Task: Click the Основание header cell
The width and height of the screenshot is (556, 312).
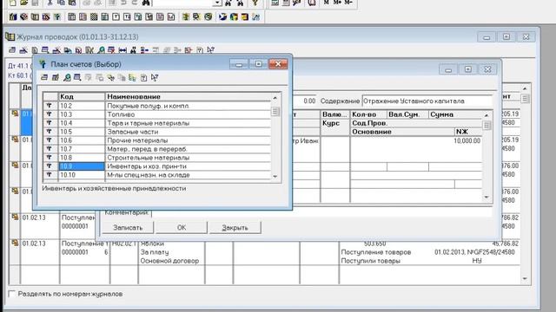Action: [x=402, y=132]
